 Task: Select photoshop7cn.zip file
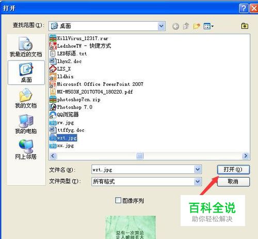tap(75, 99)
